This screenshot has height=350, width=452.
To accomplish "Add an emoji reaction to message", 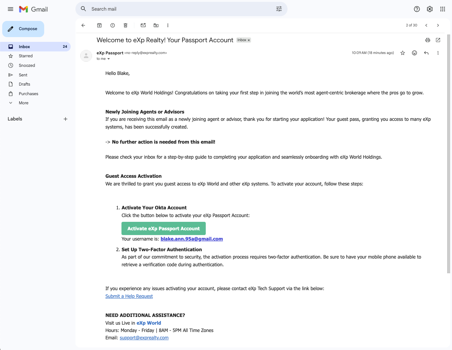I will [x=414, y=53].
